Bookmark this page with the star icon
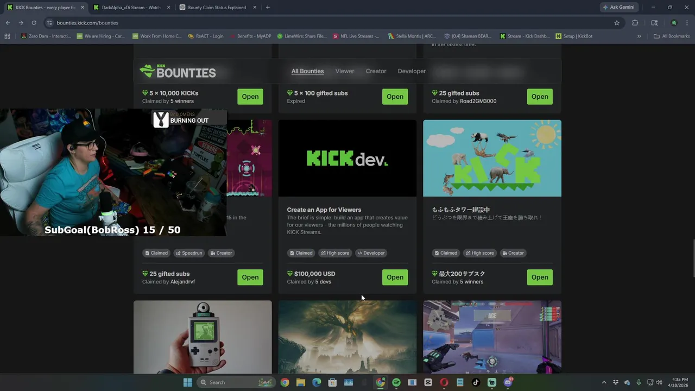This screenshot has height=391, width=695. click(617, 23)
